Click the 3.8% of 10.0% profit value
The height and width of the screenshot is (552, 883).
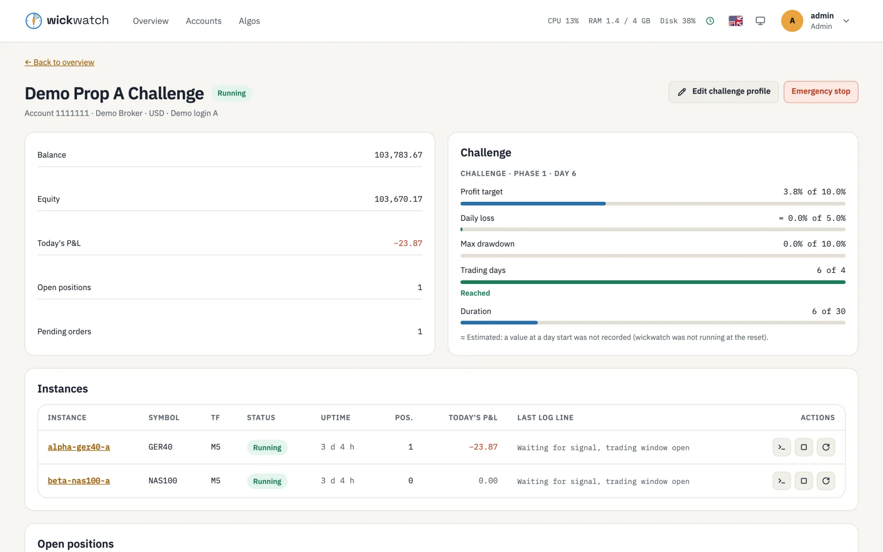click(x=815, y=192)
